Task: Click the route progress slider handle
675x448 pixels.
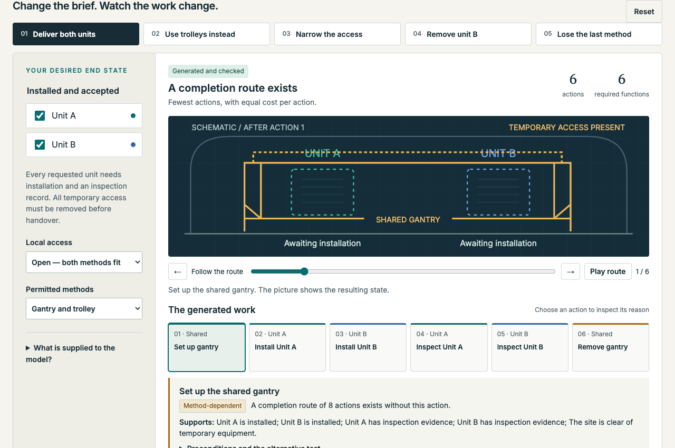Action: pos(304,271)
